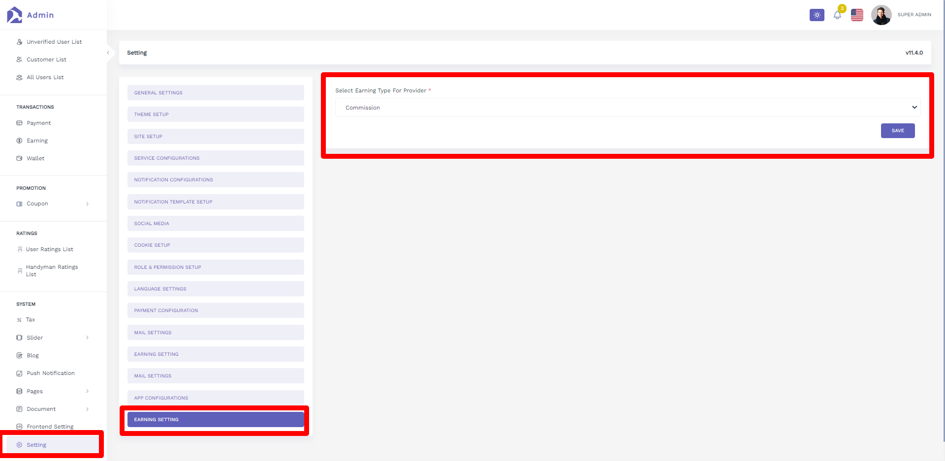Open Frontend Setting page
Viewport: 945px width, 461px height.
click(50, 427)
